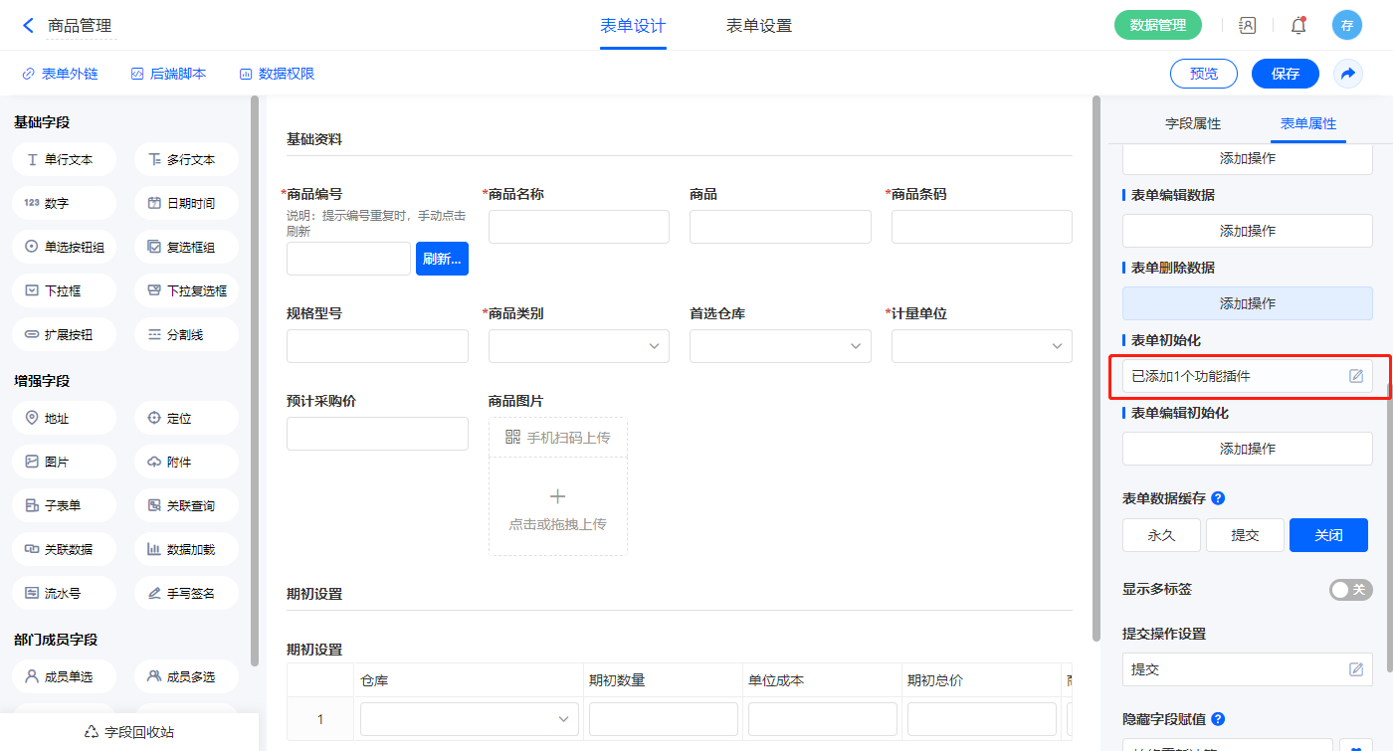
Task: Click the share arrow icon next to 保存
Action: 1347,74
